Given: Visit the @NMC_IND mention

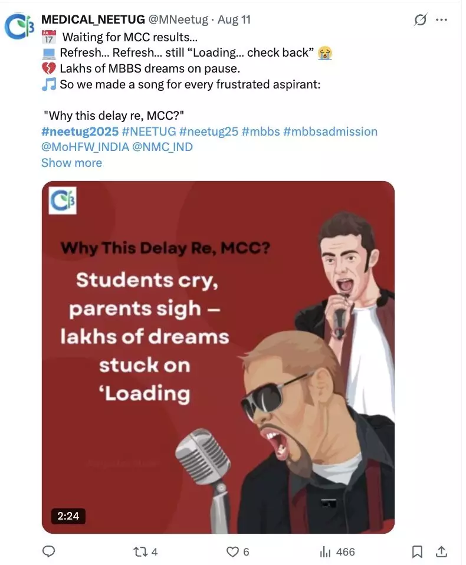Looking at the screenshot, I should tap(163, 147).
